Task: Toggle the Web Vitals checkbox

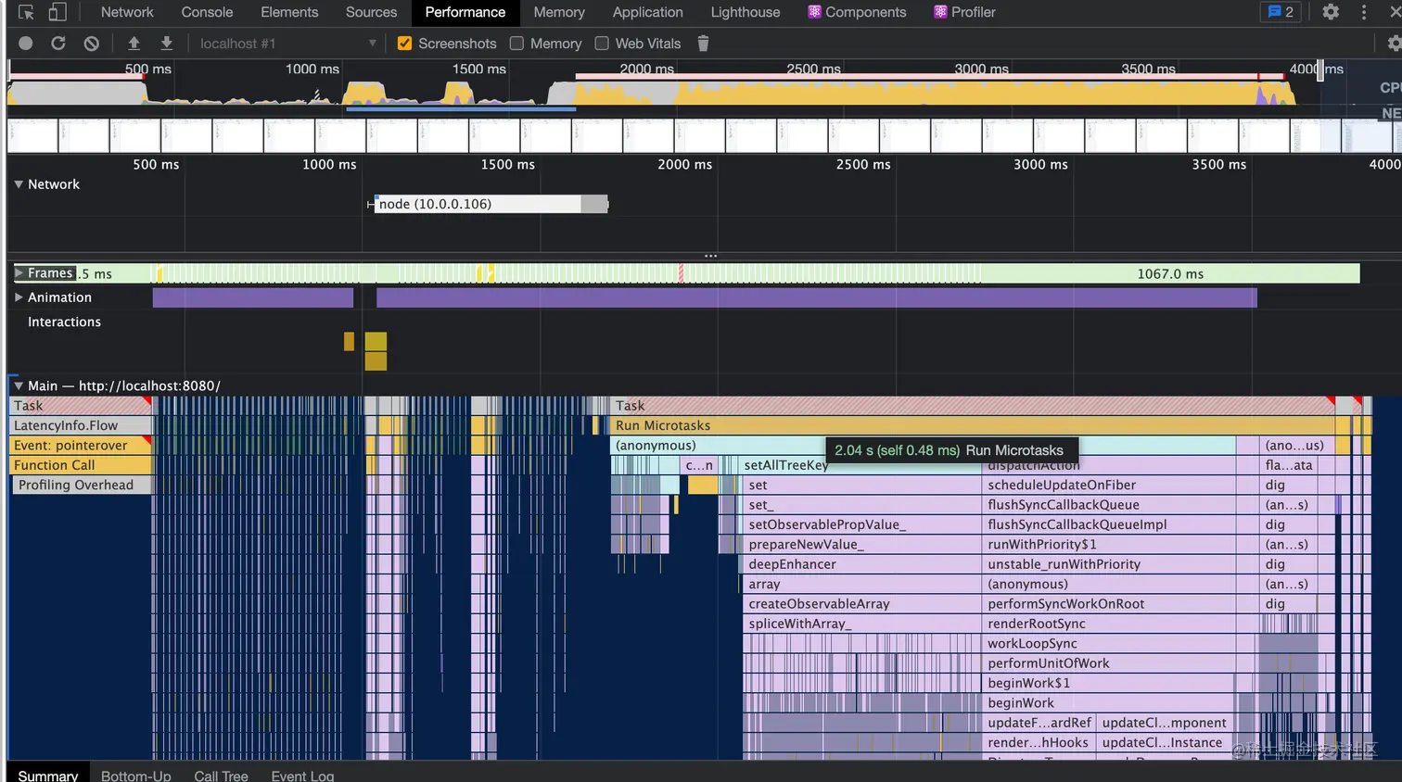Action: click(602, 44)
